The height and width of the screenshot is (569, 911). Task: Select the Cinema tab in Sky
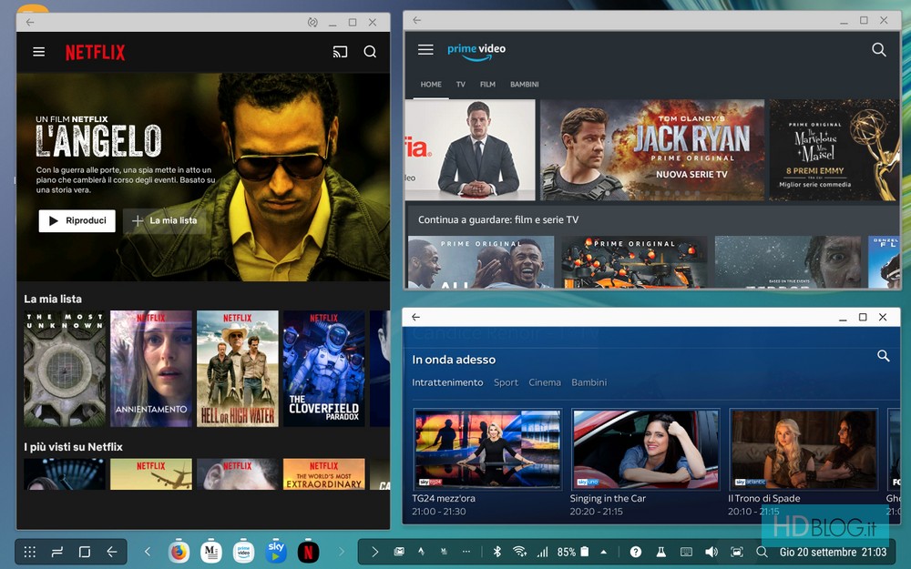tap(545, 382)
